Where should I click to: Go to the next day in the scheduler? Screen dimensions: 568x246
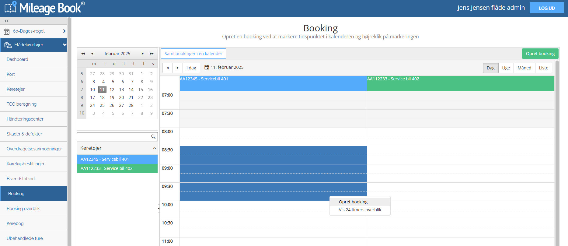pos(178,68)
